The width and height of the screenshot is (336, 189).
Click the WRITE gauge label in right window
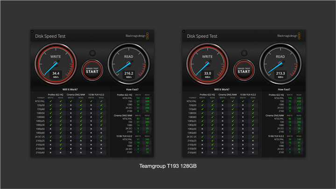coord(207,56)
